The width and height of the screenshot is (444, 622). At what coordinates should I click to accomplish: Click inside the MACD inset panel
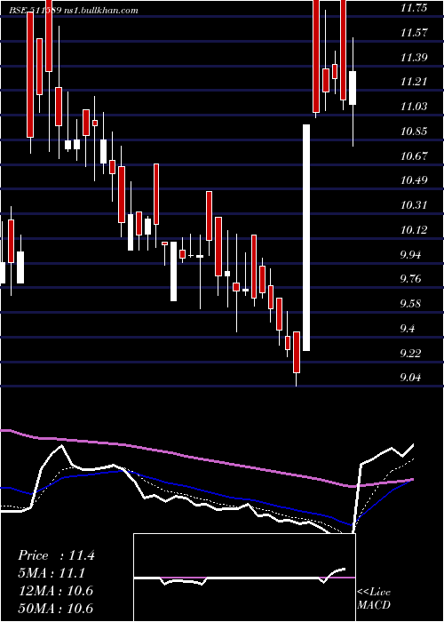[x=244, y=578]
